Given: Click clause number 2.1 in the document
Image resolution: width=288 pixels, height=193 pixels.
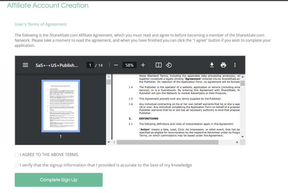Looking at the screenshot, I should 130,124.
